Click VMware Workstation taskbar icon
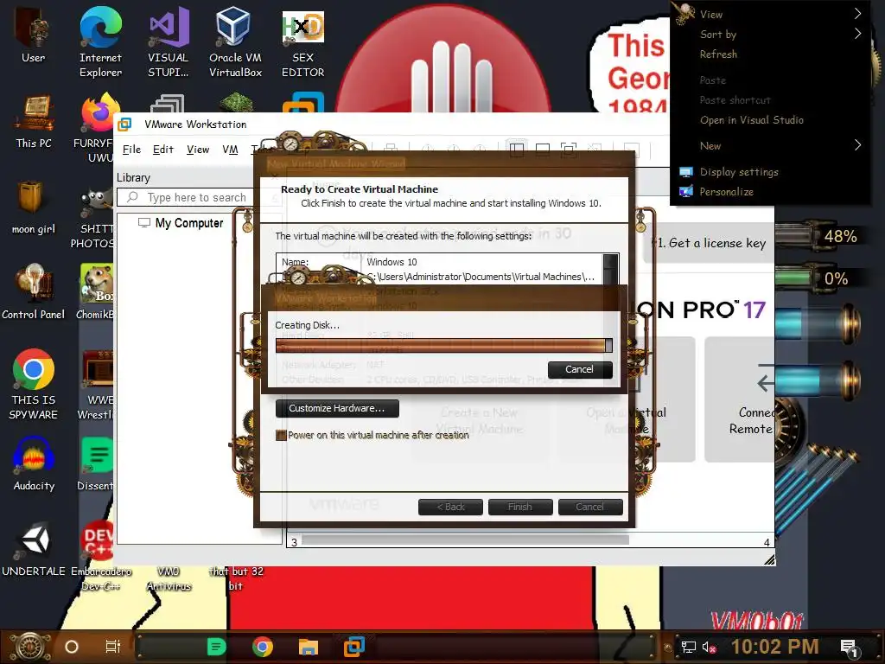Viewport: 885px width, 664px height. 354,647
